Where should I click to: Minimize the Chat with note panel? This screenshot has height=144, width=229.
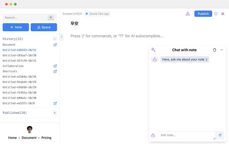222,50
